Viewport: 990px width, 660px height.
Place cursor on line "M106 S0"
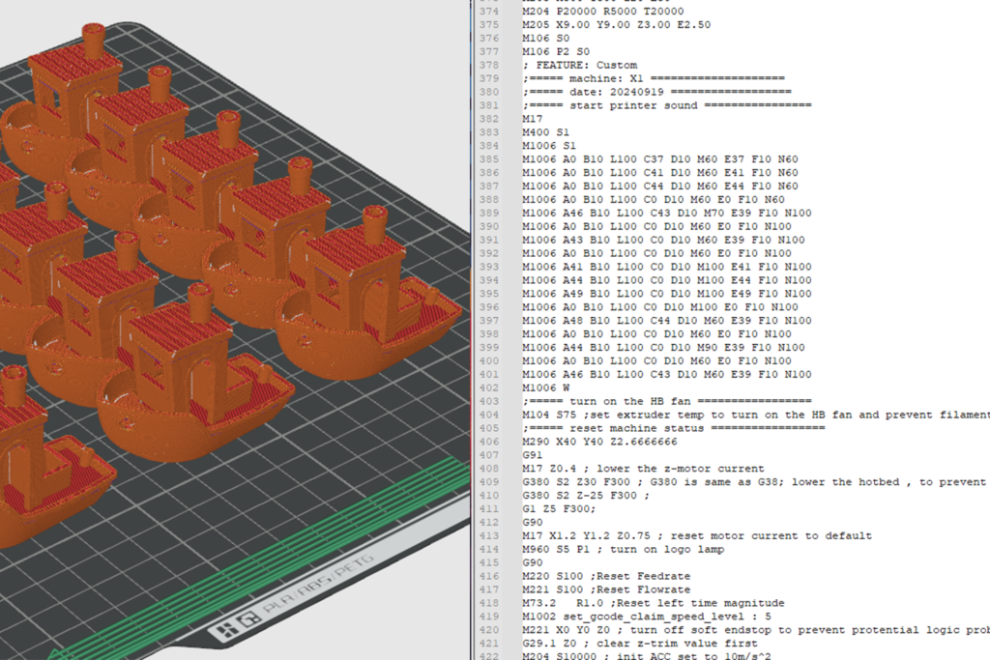pos(545,39)
